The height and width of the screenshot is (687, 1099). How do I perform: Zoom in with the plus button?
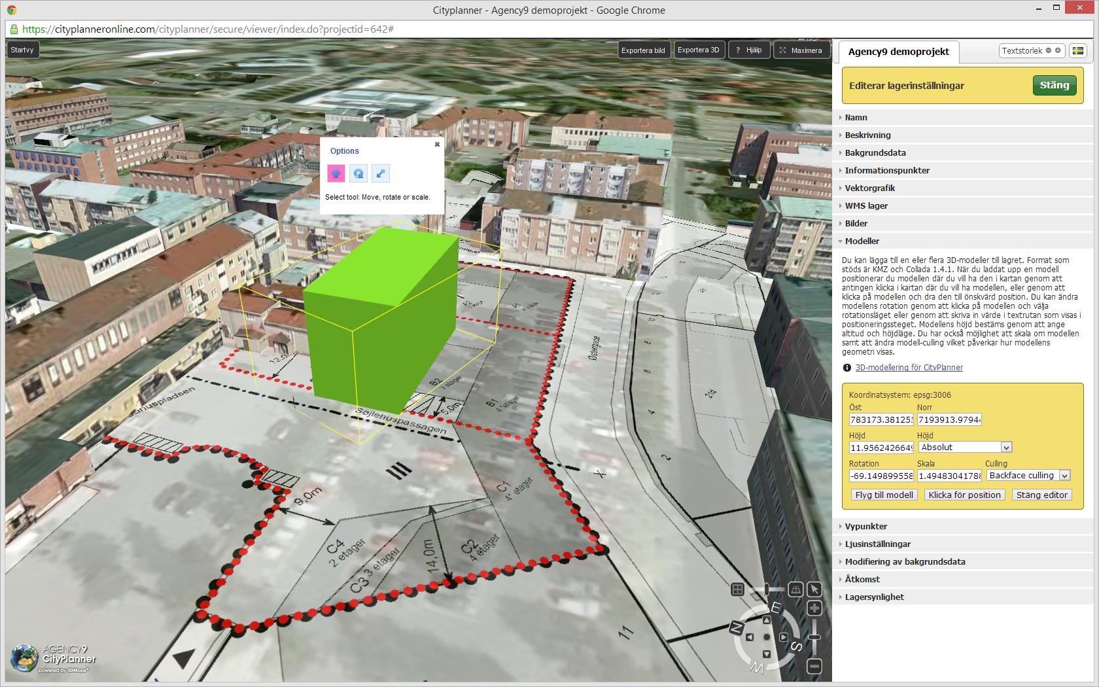click(814, 608)
